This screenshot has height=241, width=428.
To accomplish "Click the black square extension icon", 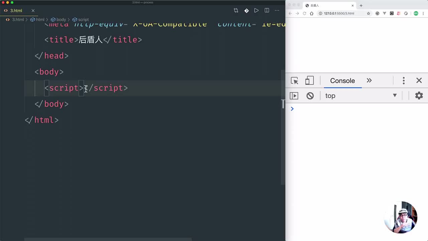I will (x=392, y=13).
